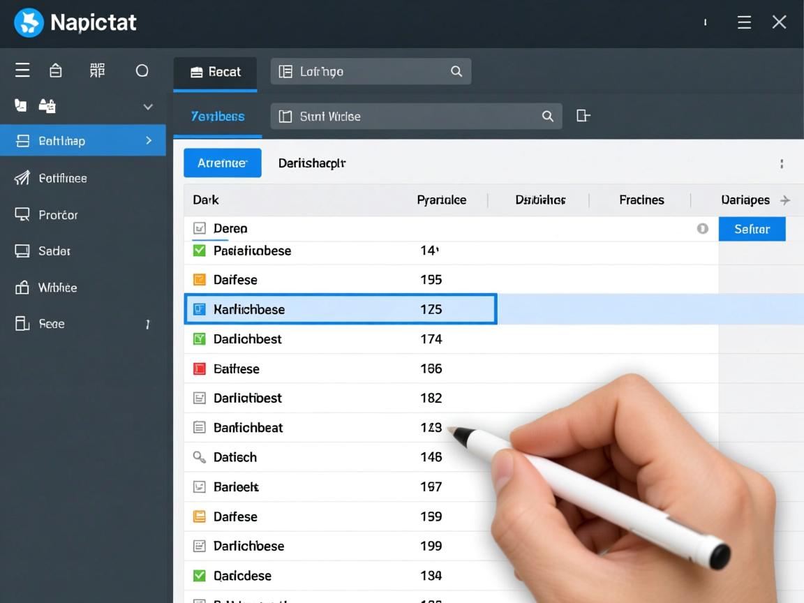Open the three-dot options beside Derishacplr
Image resolution: width=804 pixels, height=603 pixels.
pos(781,164)
